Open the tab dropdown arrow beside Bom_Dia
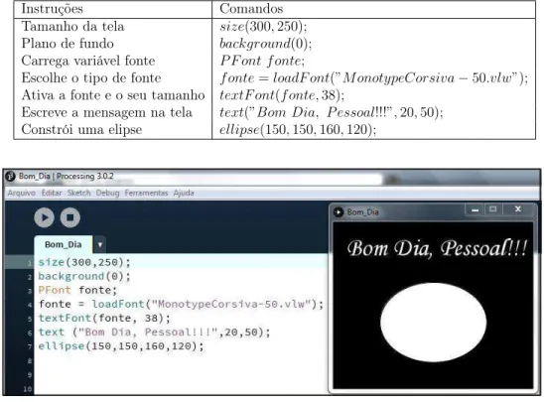The width and height of the screenshot is (544, 402). [x=100, y=245]
